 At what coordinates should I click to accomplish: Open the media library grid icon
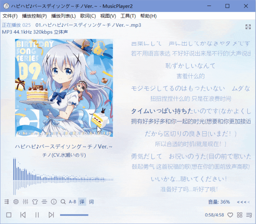click(240, 215)
